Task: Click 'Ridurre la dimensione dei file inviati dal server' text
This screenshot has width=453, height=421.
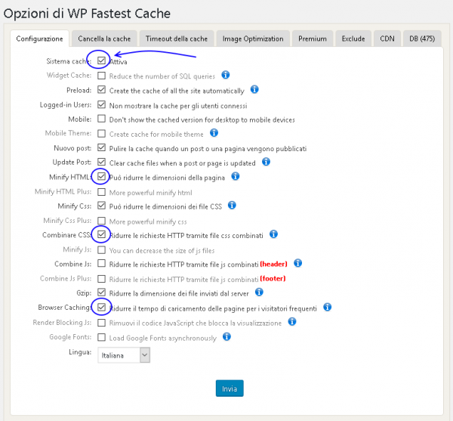Action: coord(179,293)
